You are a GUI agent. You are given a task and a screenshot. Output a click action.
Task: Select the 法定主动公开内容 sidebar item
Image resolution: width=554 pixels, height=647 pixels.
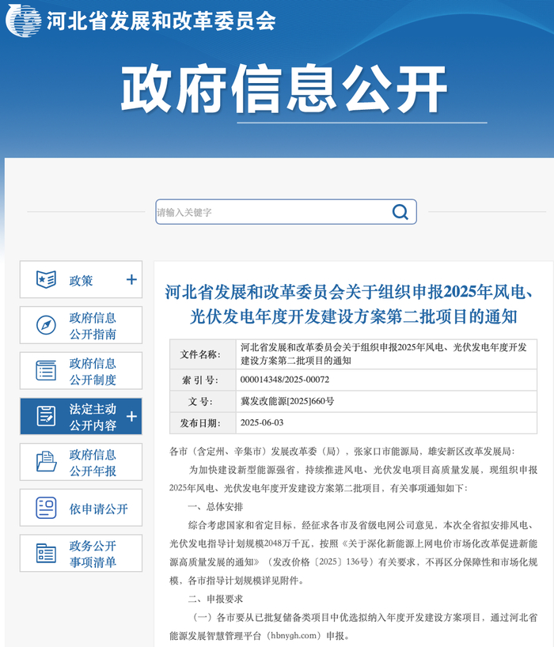(x=81, y=416)
